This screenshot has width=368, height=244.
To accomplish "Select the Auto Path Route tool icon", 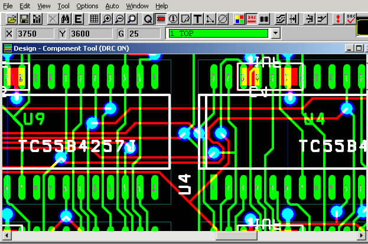I will (280, 19).
